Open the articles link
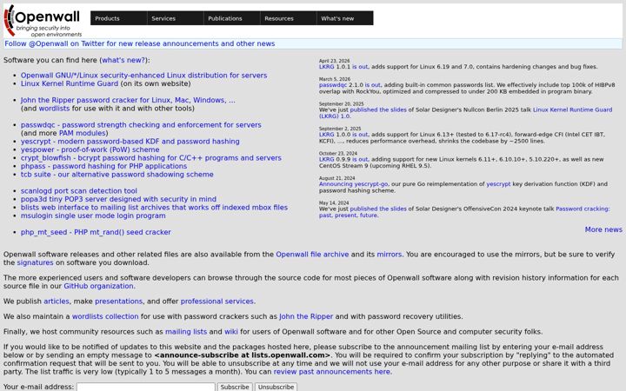This screenshot has height=391, width=626. [x=57, y=302]
